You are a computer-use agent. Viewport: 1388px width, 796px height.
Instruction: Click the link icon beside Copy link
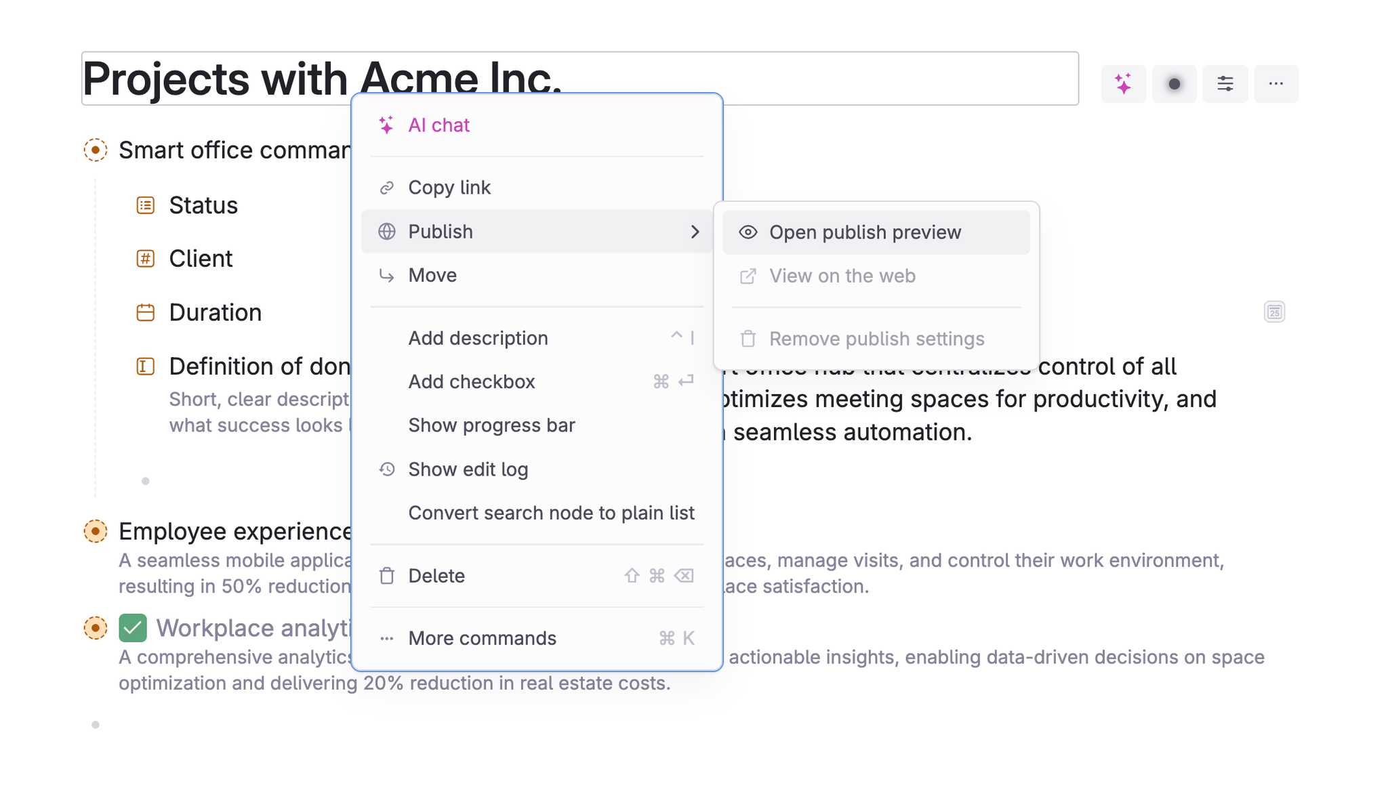click(x=386, y=188)
